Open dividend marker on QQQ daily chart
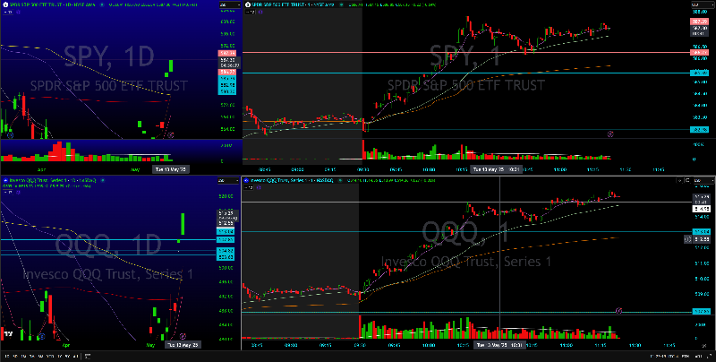 click(41, 336)
